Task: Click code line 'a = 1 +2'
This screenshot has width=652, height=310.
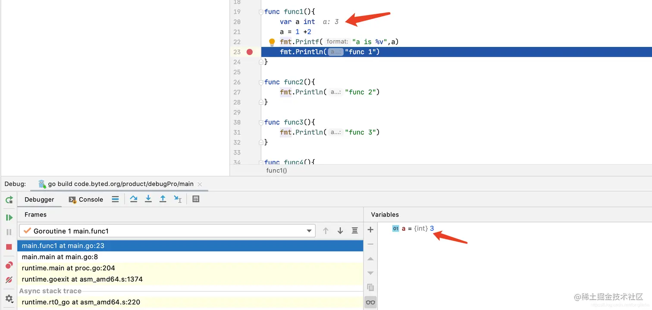Action: pos(295,32)
